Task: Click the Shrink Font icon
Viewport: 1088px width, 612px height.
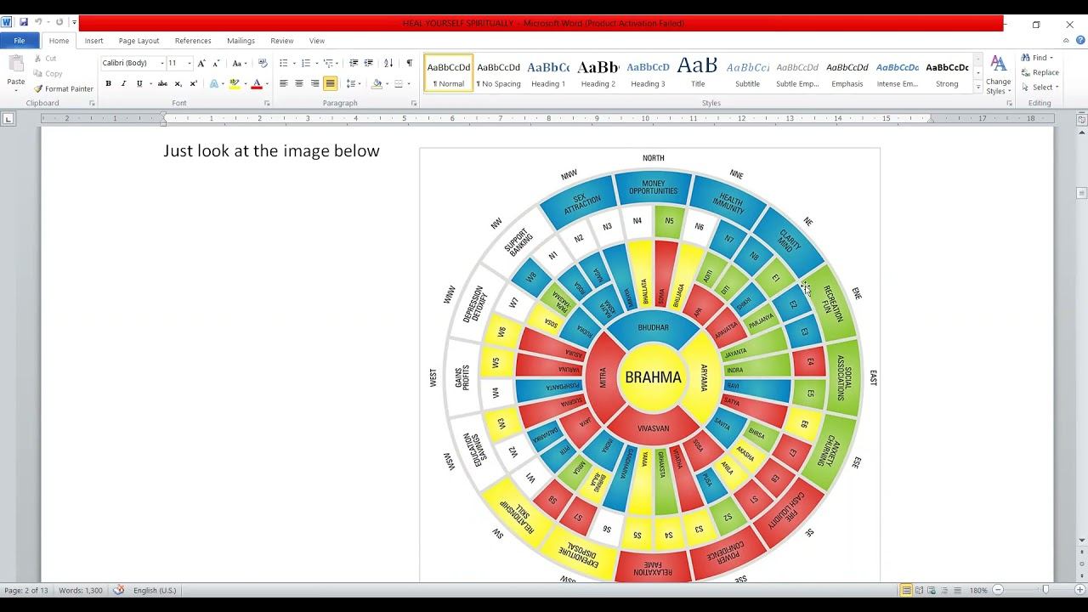Action: (x=216, y=63)
